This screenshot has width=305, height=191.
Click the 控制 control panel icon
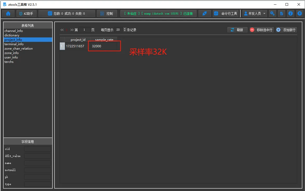tap(107, 13)
